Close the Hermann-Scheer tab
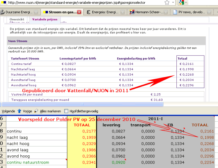 pyautogui.click(x=166, y=12)
